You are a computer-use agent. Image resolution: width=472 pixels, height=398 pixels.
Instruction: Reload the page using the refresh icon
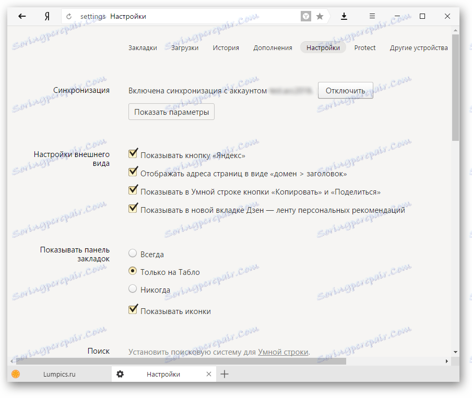tap(68, 16)
